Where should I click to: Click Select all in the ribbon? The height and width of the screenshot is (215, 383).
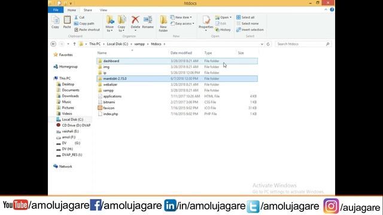245,17
